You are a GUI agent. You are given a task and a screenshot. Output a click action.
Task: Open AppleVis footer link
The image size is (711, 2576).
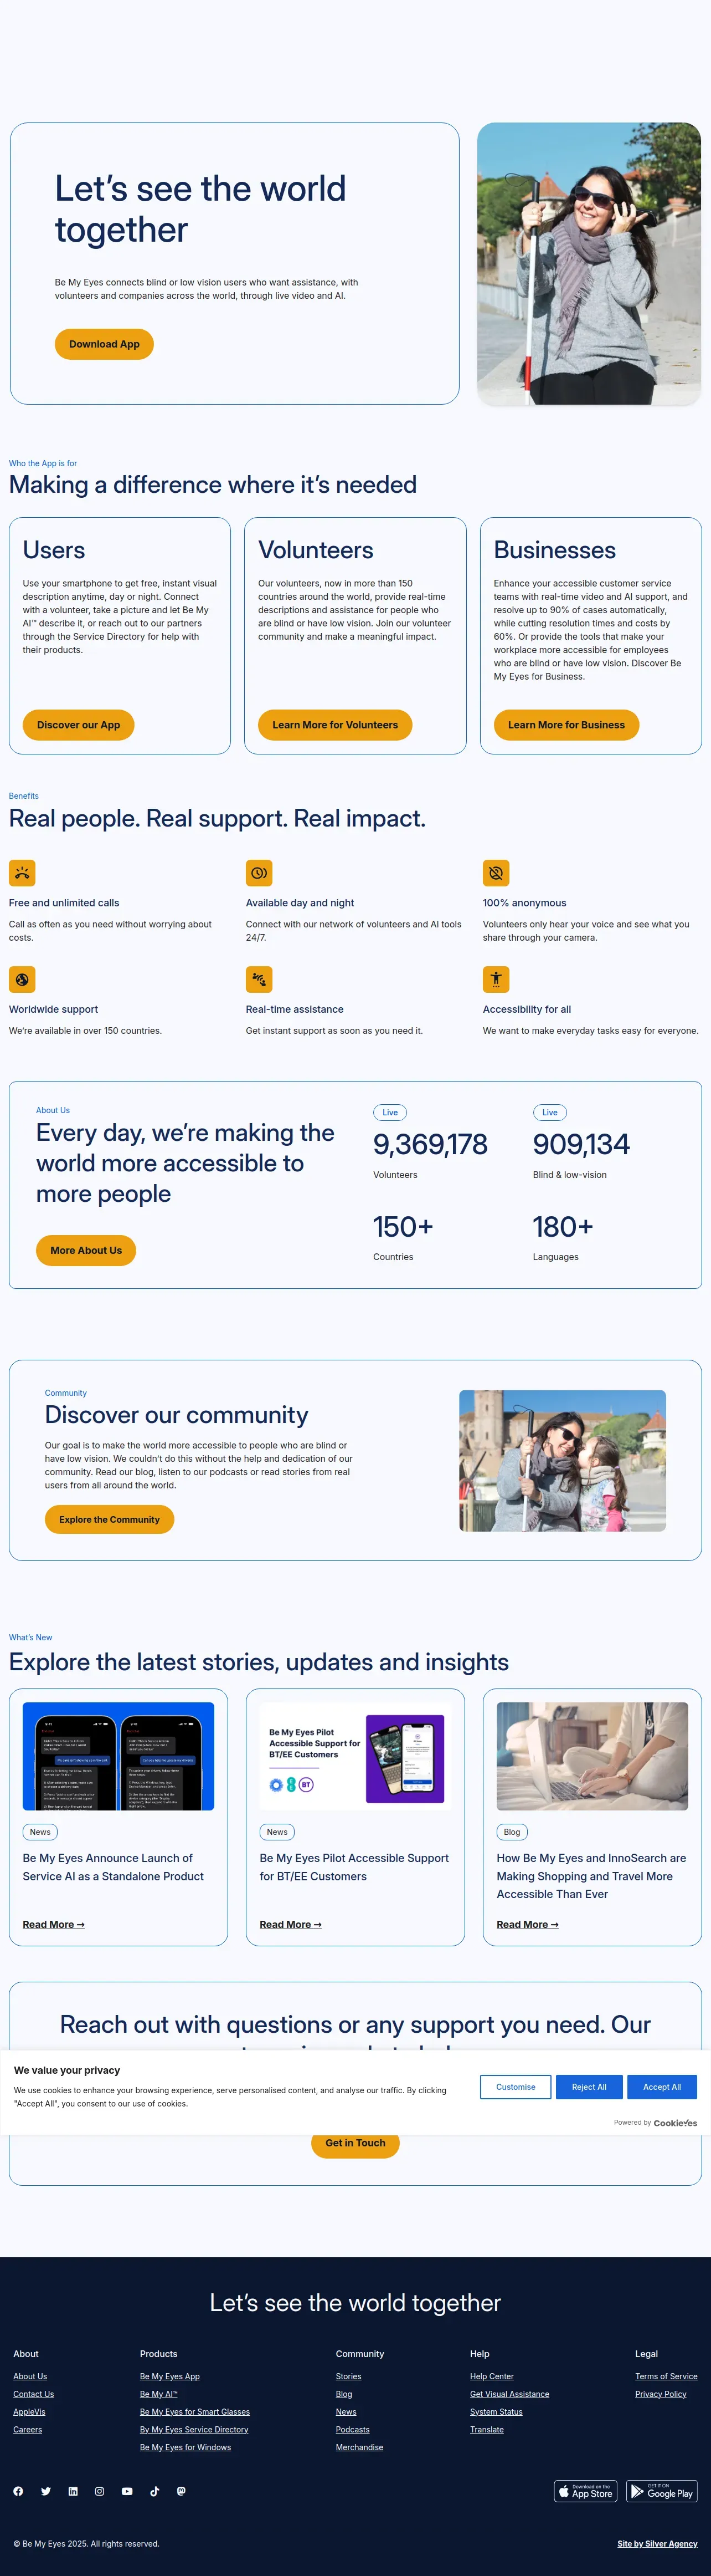[29, 2412]
